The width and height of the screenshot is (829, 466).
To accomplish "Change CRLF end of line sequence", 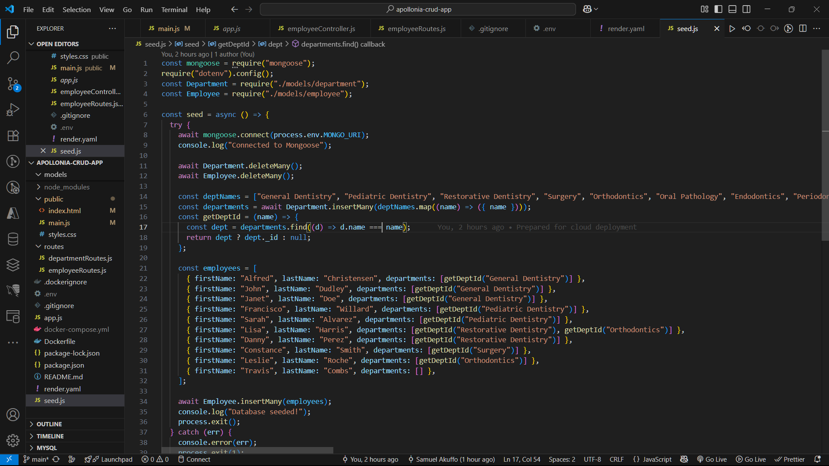I will [x=617, y=460].
